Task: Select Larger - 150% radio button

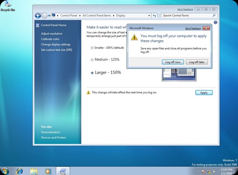Action: [92, 73]
